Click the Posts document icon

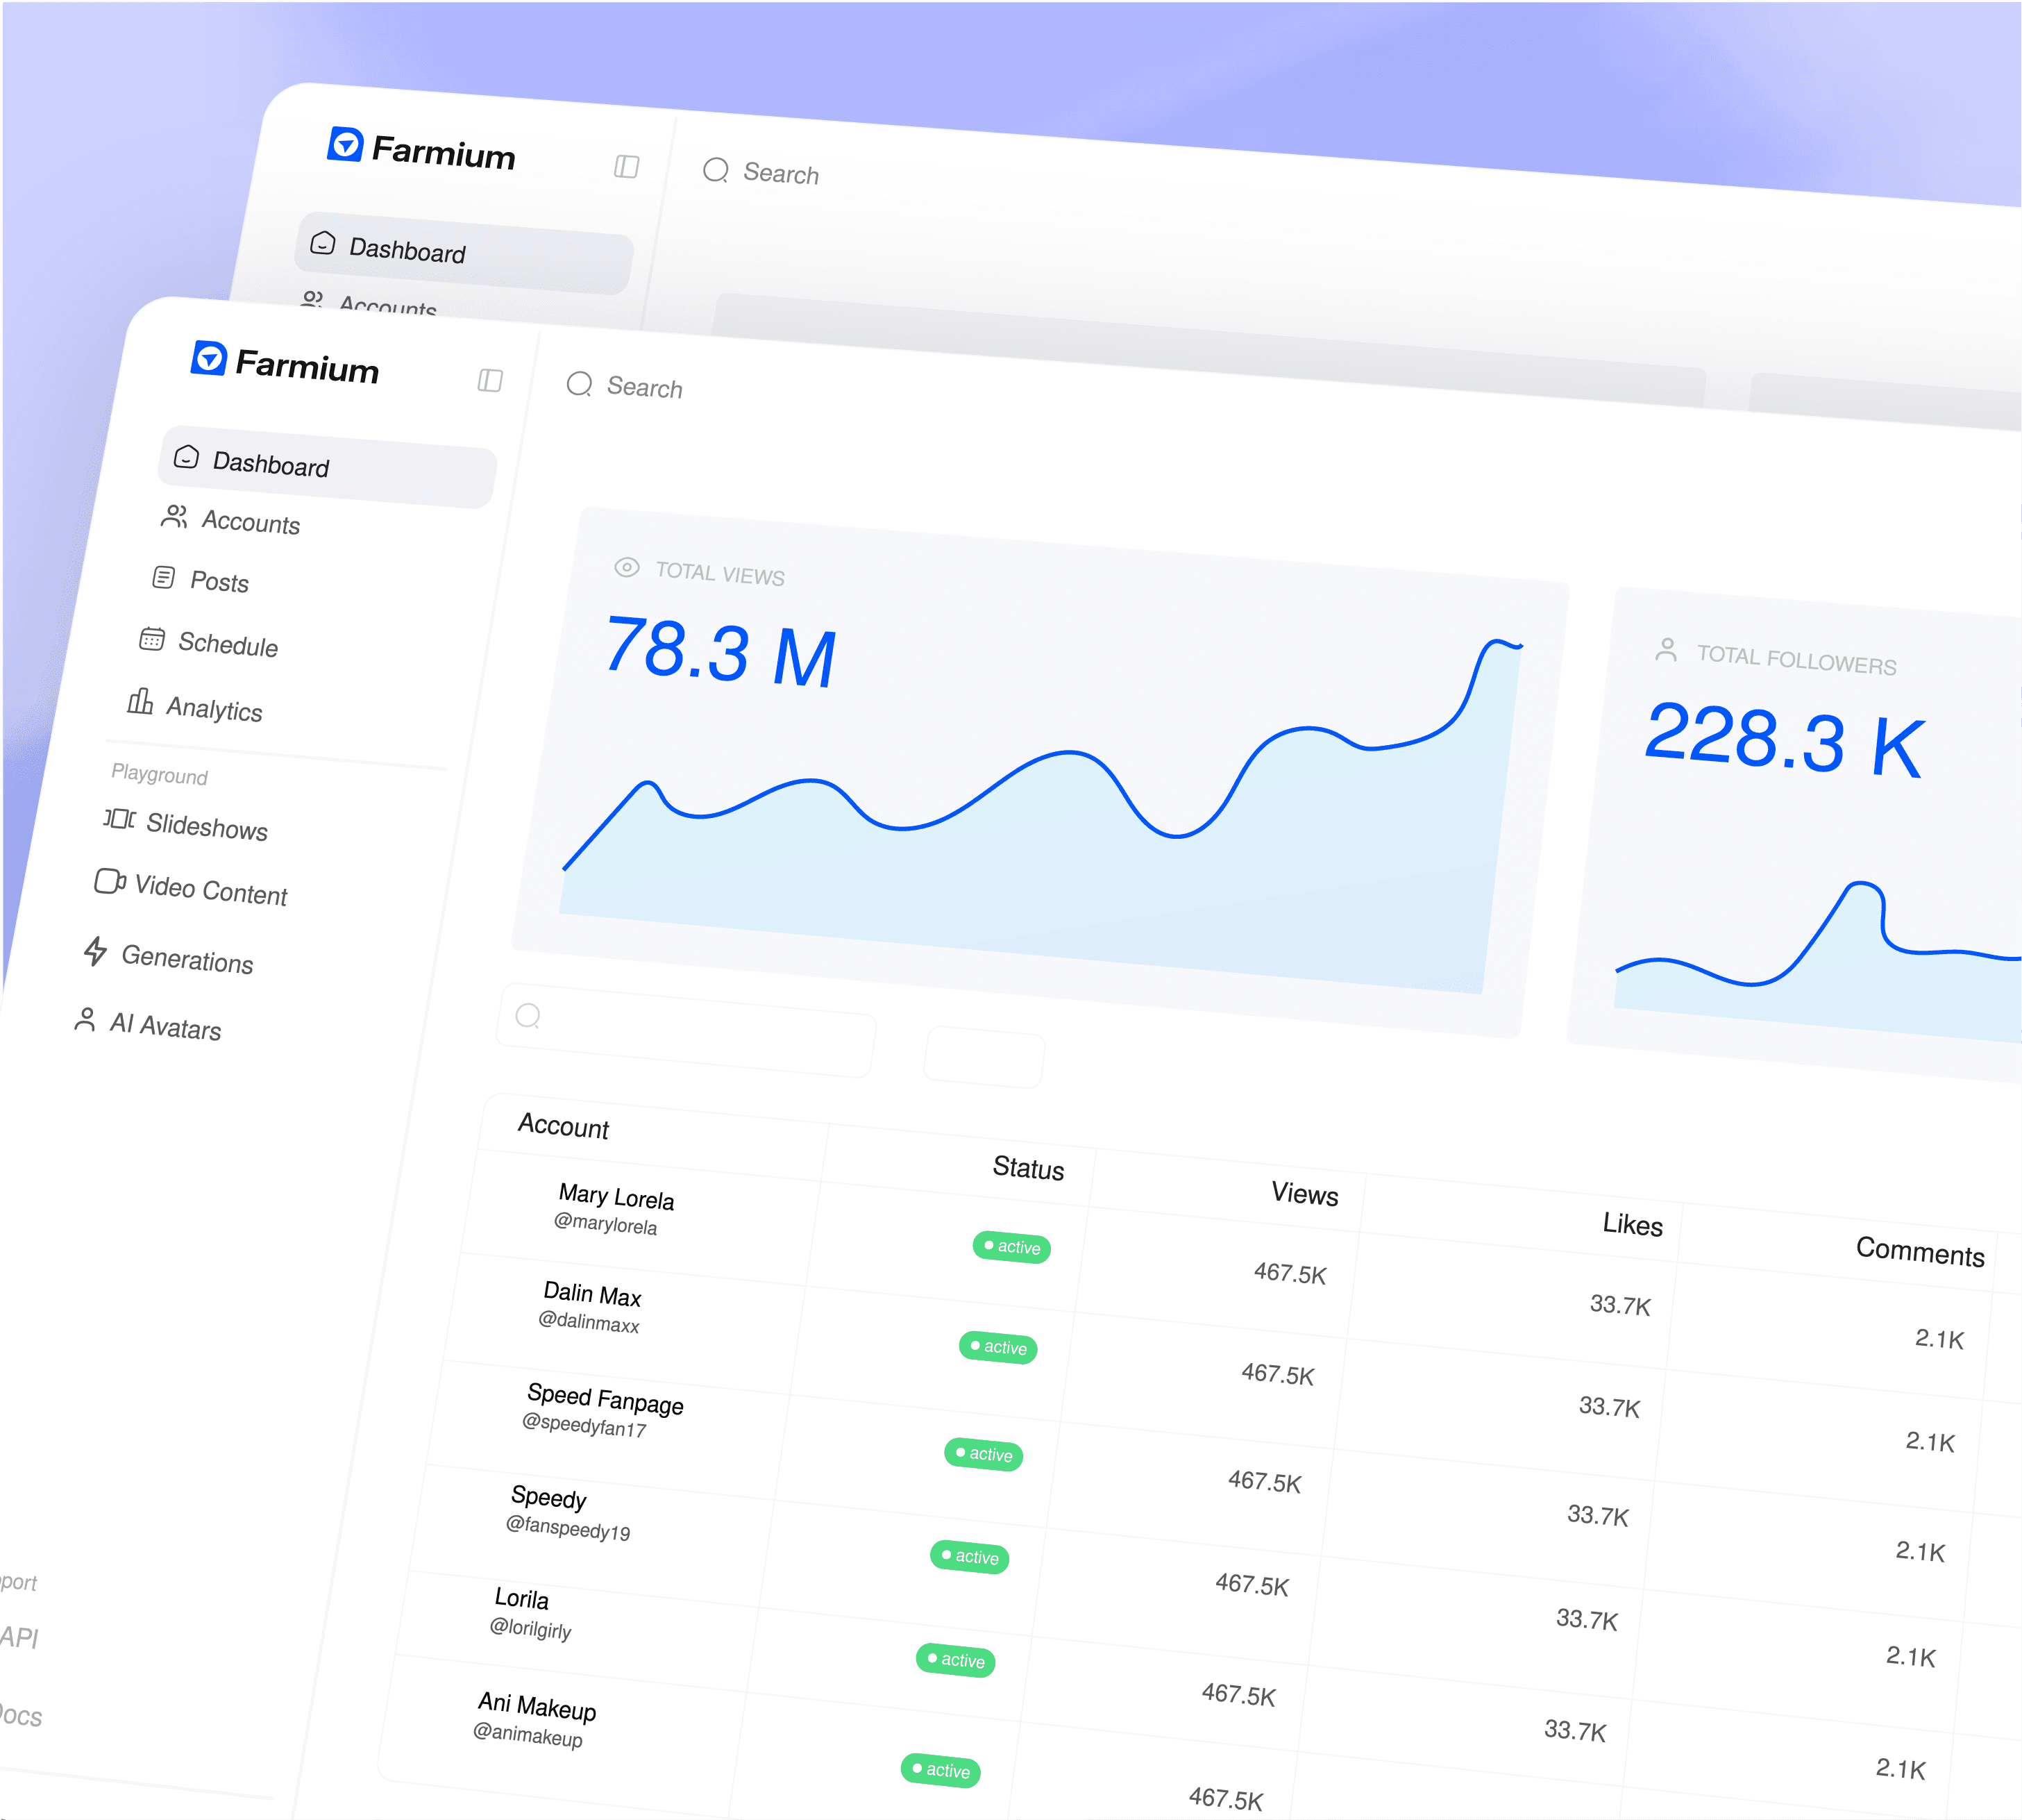(164, 577)
